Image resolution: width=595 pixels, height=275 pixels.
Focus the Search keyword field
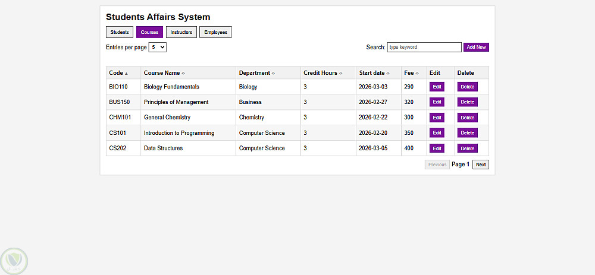pos(424,47)
